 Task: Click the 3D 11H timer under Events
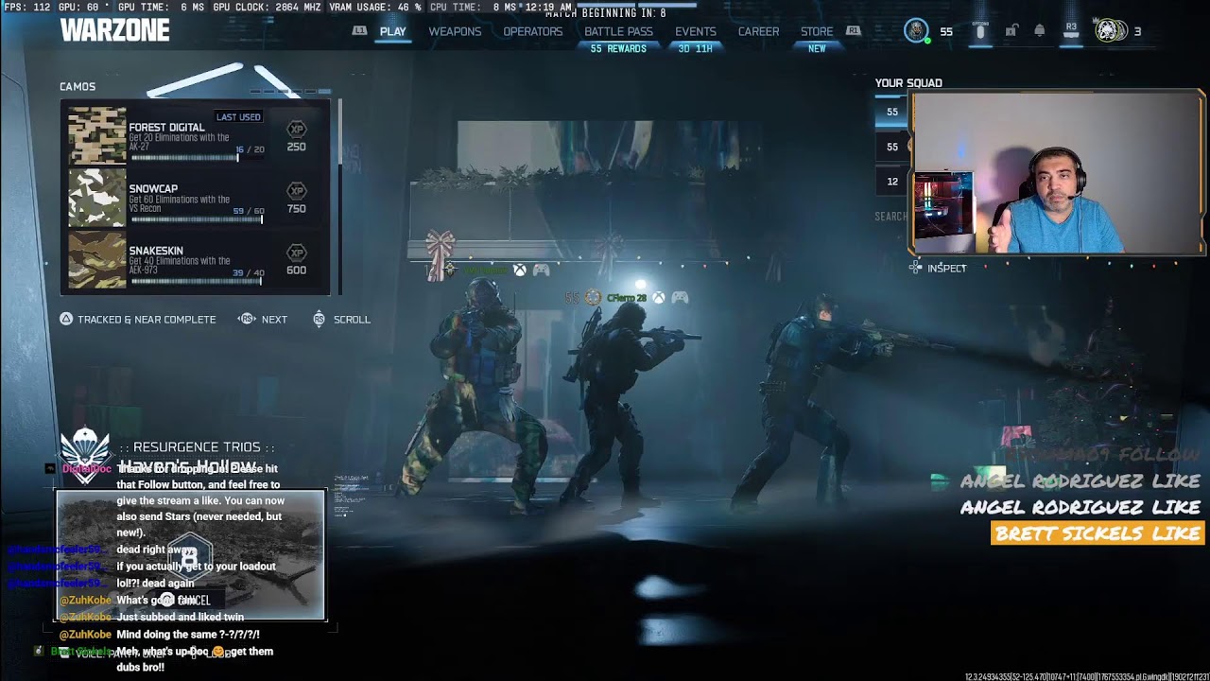tap(695, 49)
